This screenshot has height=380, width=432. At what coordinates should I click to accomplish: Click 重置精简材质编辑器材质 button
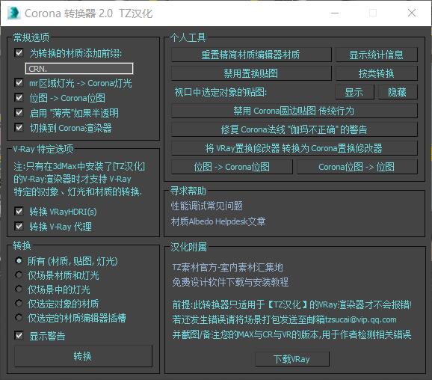[251, 55]
